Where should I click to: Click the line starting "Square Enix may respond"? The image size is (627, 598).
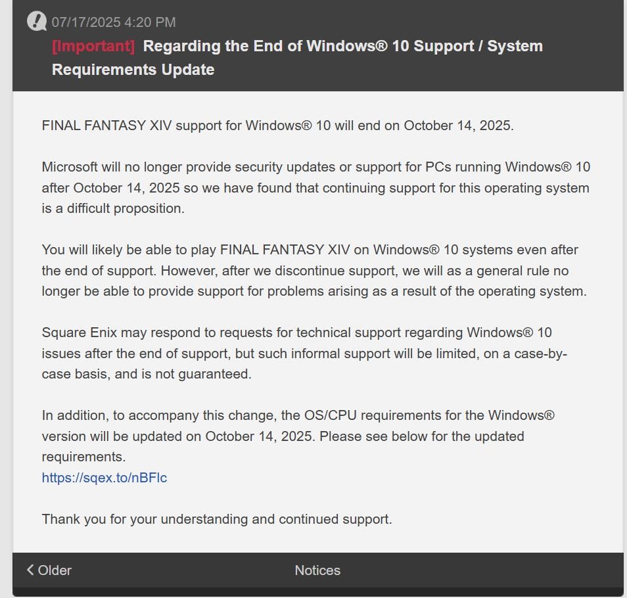tap(296, 333)
